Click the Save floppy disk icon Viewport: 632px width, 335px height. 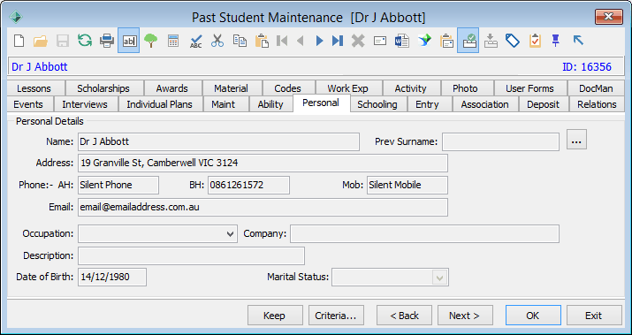pyautogui.click(x=63, y=41)
